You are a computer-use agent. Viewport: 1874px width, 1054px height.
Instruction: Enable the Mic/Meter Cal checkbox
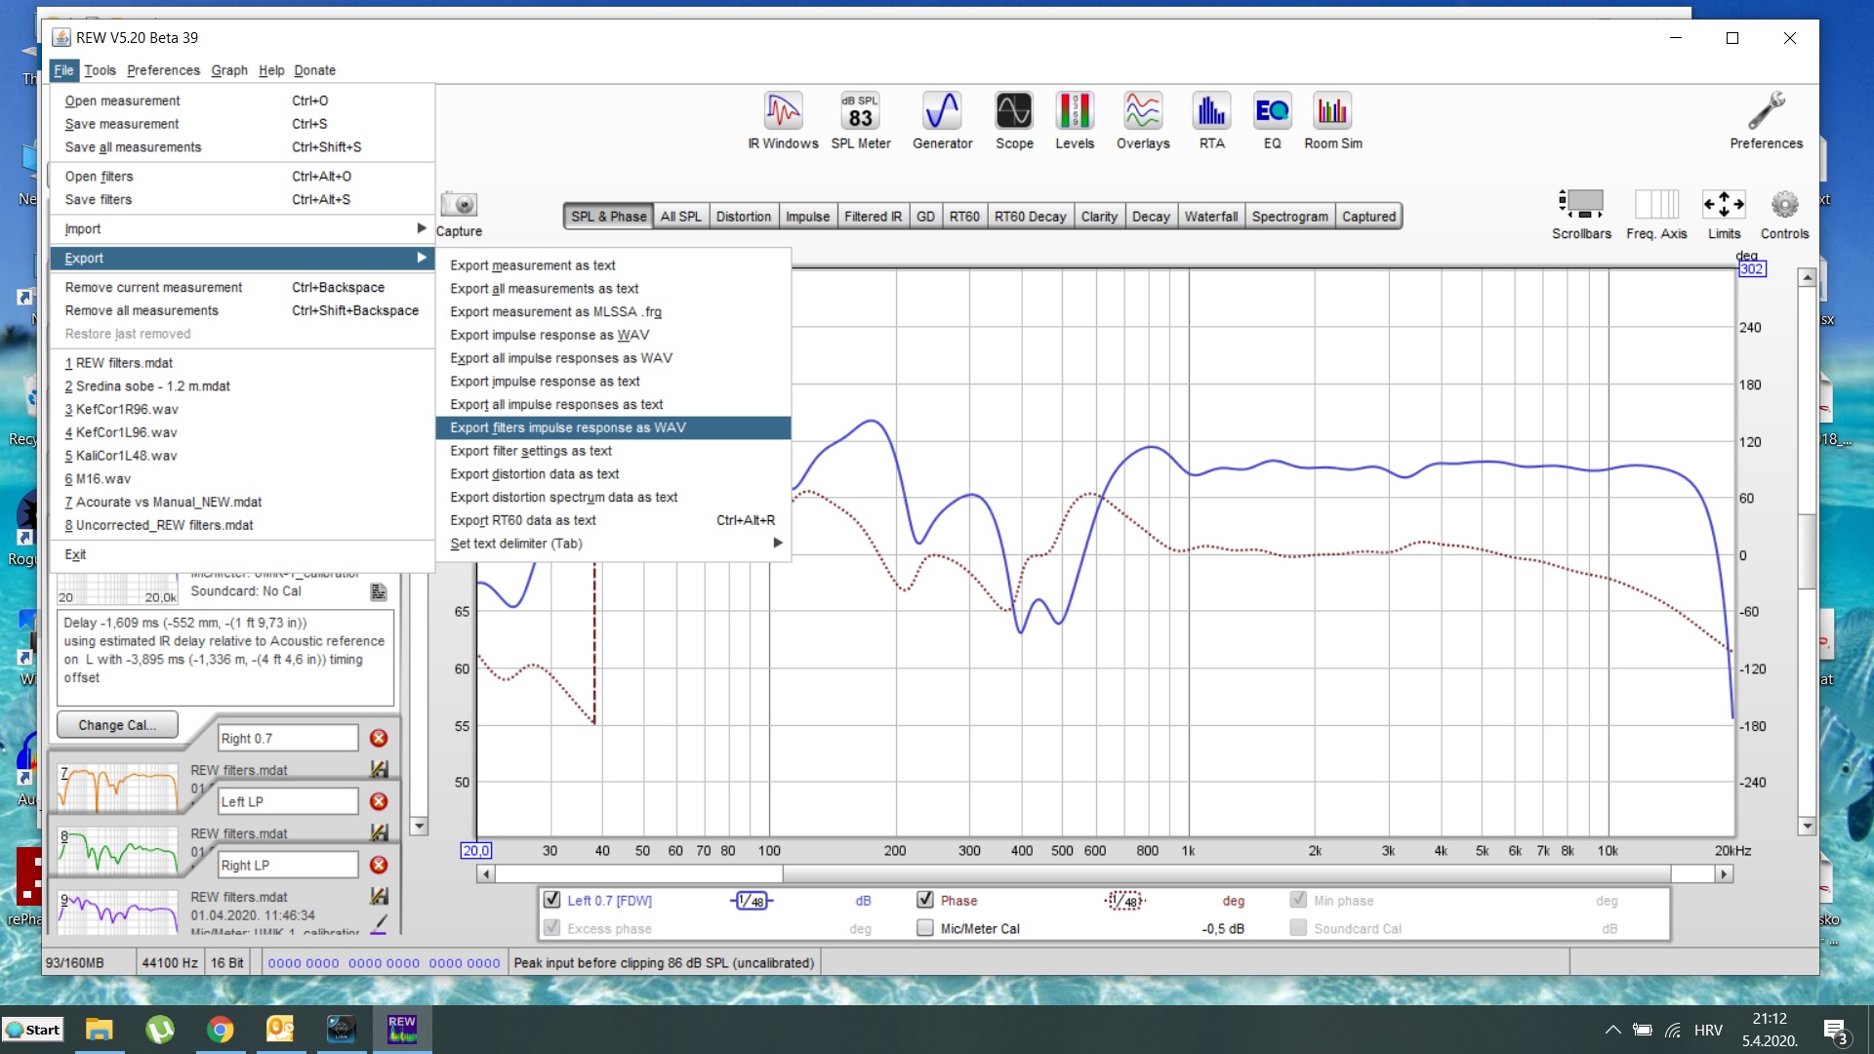pyautogui.click(x=924, y=928)
